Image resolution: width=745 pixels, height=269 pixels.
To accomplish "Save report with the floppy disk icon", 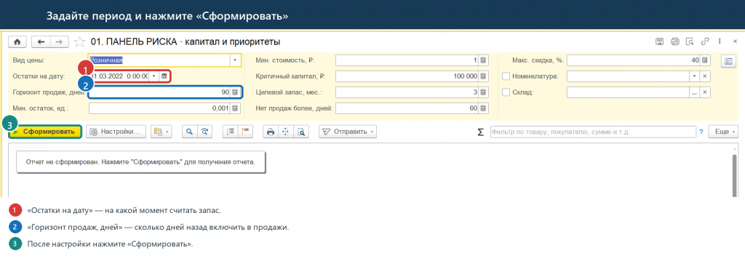I will pyautogui.click(x=659, y=41).
